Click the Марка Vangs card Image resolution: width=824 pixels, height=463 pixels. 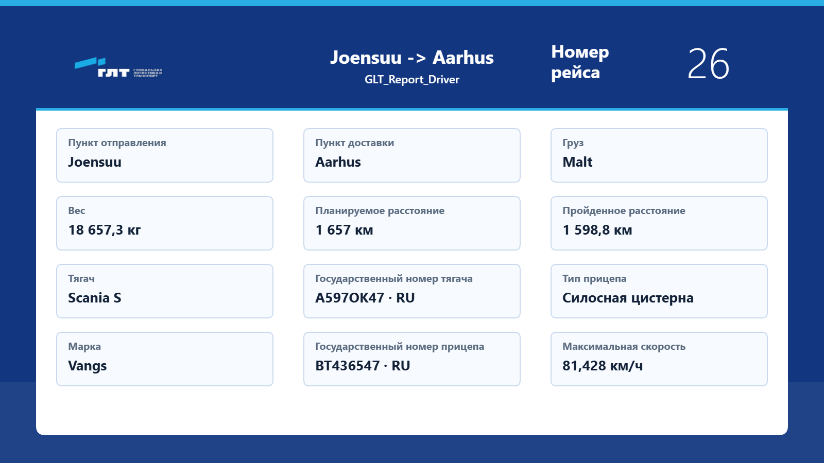(165, 359)
